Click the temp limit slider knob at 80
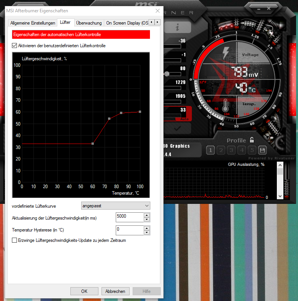 point(167,74)
